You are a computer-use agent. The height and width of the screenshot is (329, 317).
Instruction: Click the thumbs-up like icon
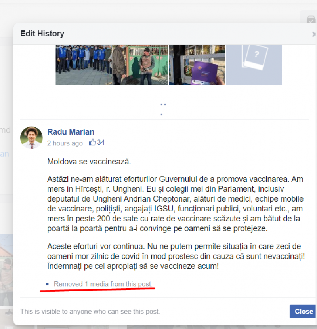click(92, 143)
